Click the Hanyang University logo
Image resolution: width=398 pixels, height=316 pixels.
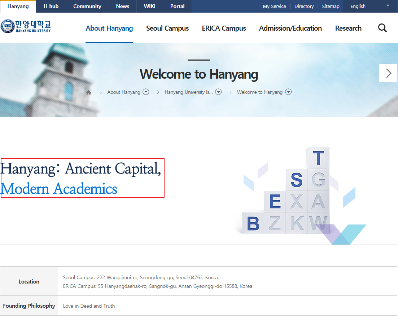pyautogui.click(x=26, y=26)
